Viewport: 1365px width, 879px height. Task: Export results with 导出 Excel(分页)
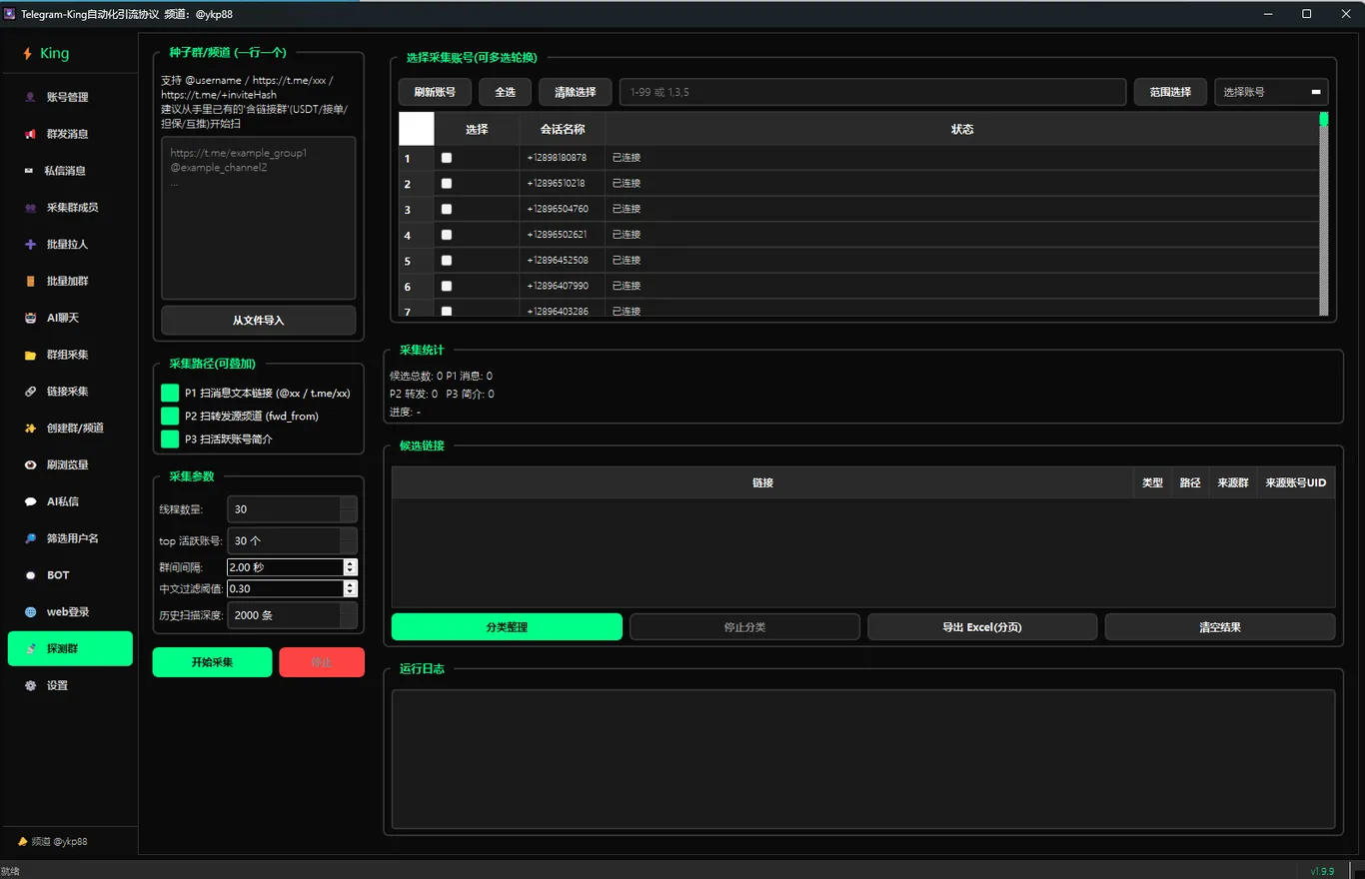pos(982,627)
